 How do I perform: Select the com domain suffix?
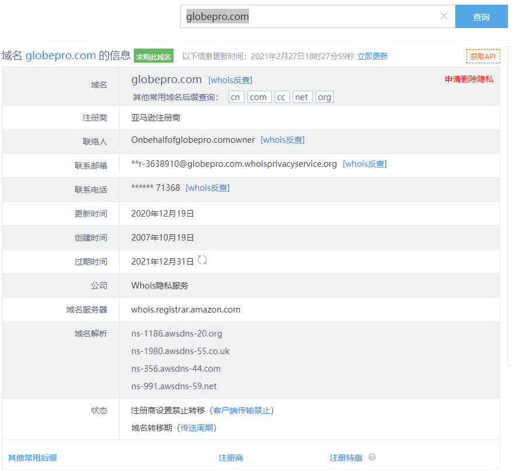click(x=258, y=97)
